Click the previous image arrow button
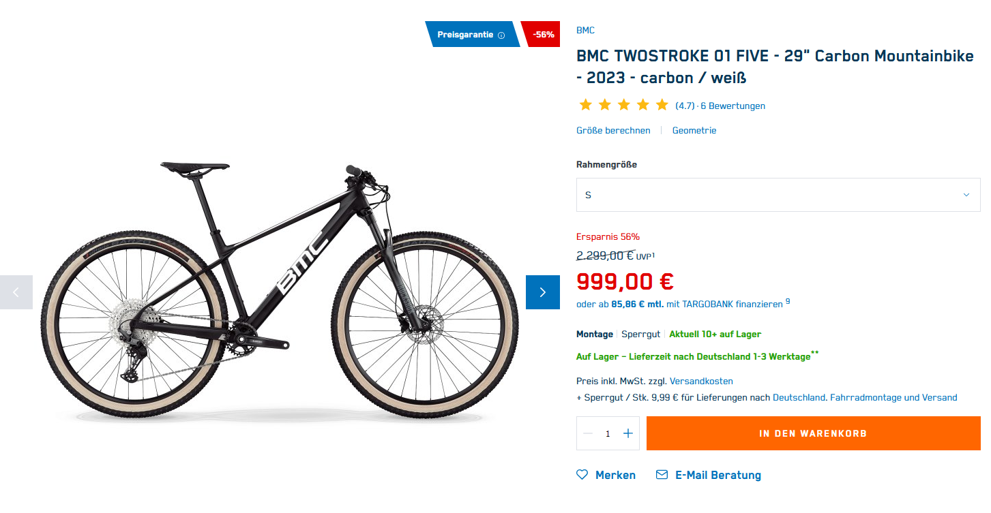The width and height of the screenshot is (991, 513). point(16,292)
